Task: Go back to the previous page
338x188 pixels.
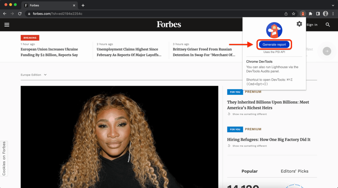Action: 5,14
